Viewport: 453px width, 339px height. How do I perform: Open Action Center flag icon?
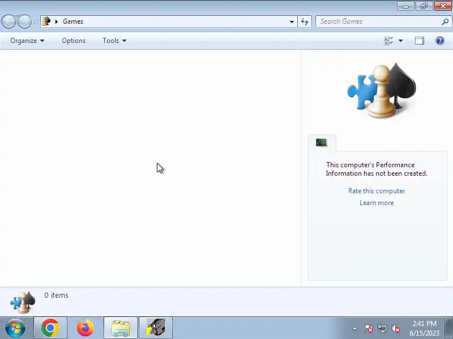point(368,328)
